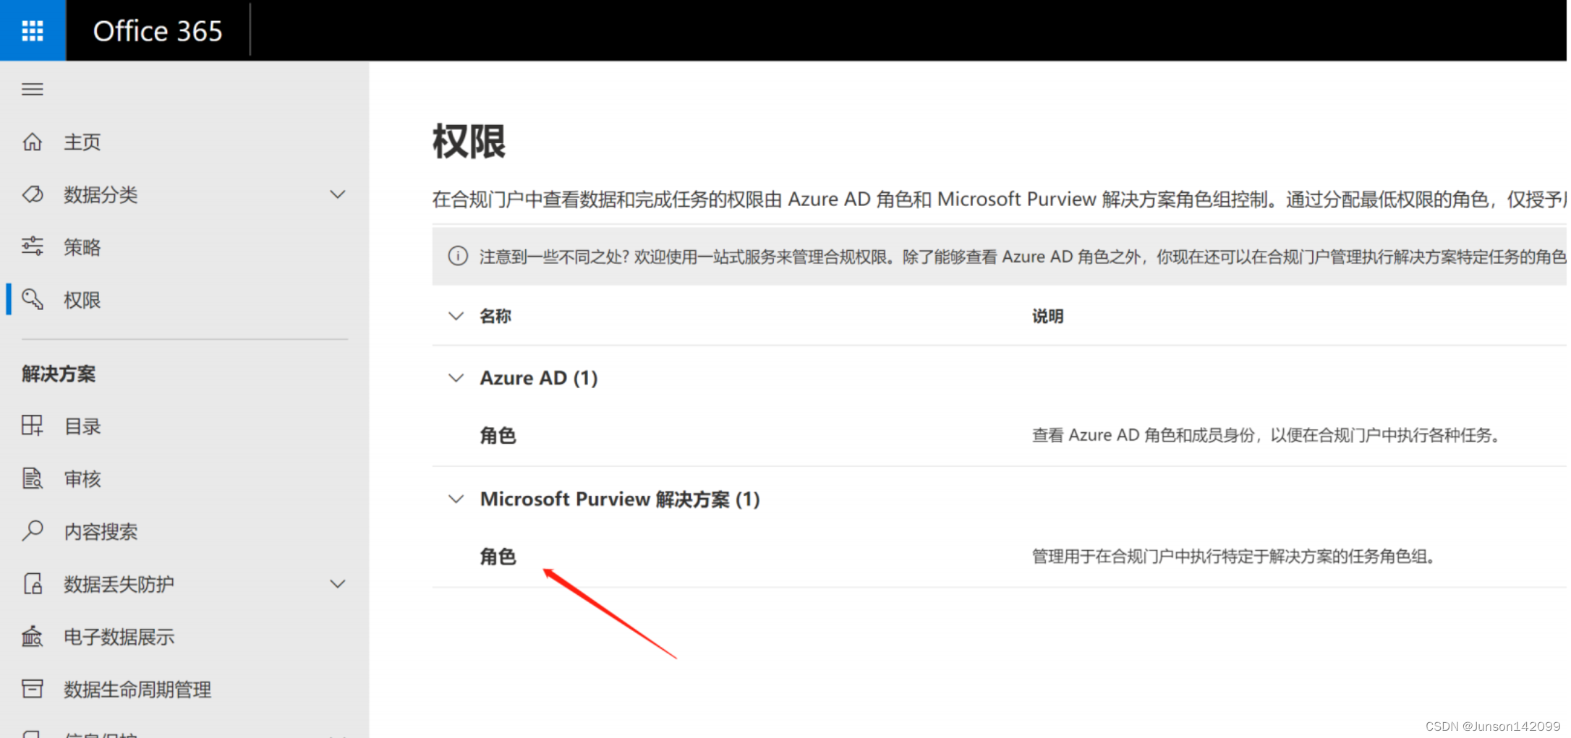
Task: Click the 数据分类 tag icon
Action: pos(33,194)
